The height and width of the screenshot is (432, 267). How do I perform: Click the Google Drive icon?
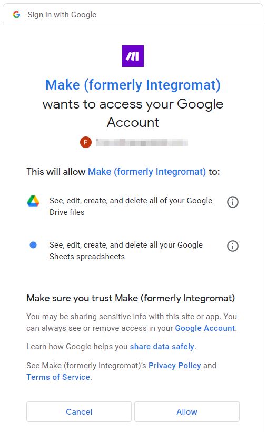point(33,201)
